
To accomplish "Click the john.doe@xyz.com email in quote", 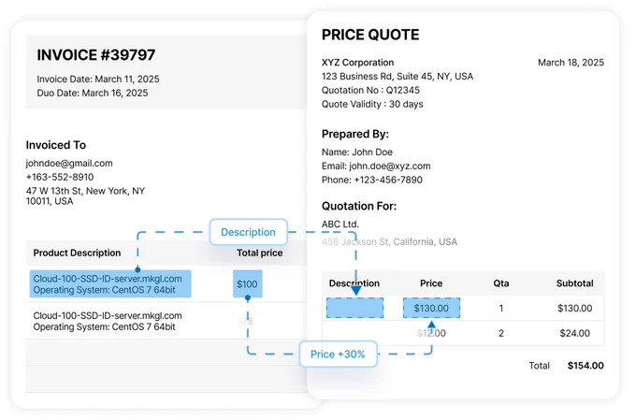I will (390, 166).
